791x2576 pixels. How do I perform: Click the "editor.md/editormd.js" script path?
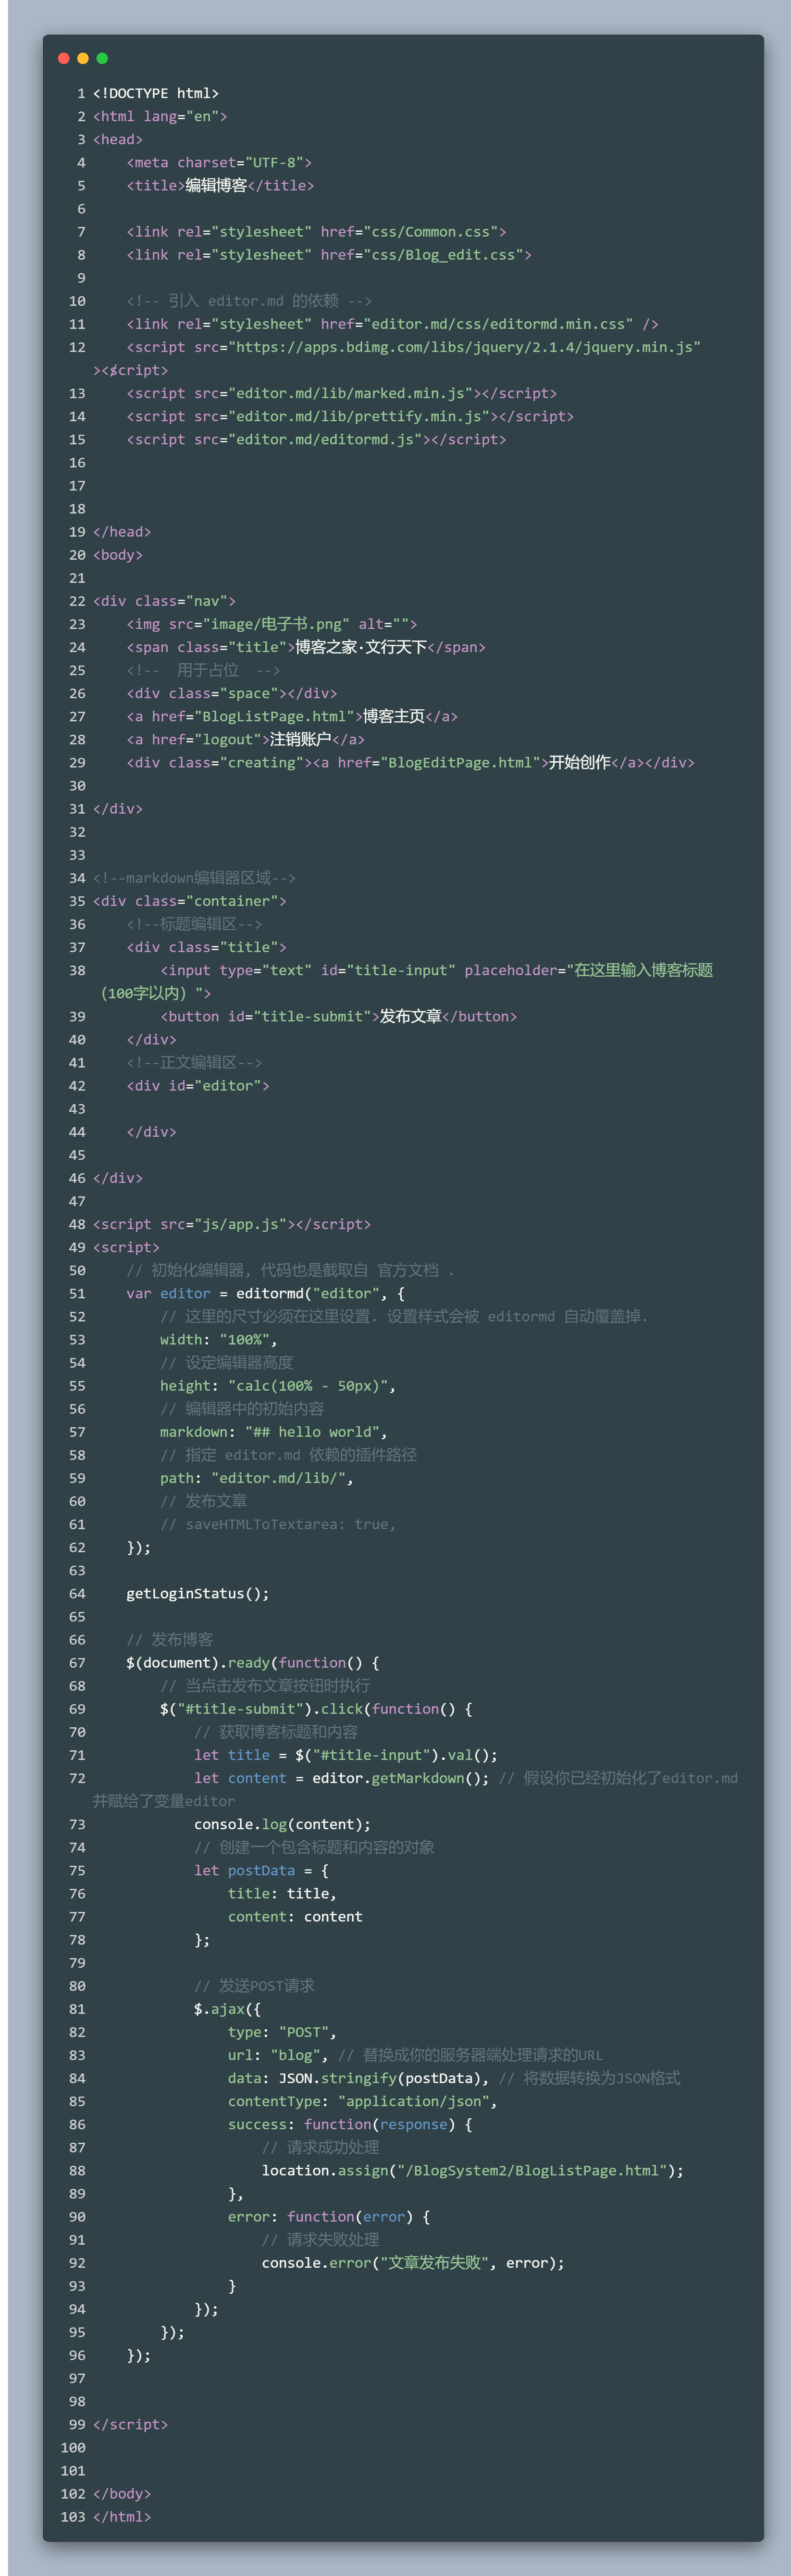pos(324,439)
